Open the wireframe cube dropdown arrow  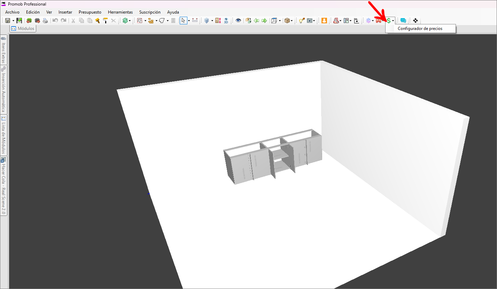tap(280, 21)
